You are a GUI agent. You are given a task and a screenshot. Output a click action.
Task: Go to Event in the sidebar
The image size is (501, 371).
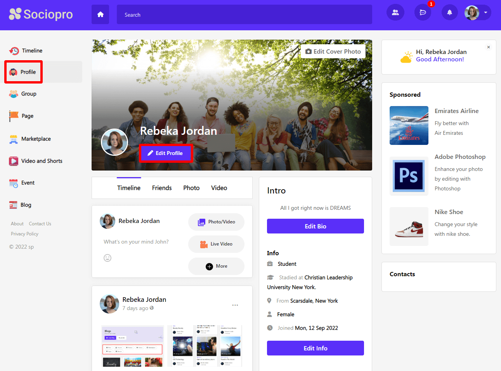point(28,183)
